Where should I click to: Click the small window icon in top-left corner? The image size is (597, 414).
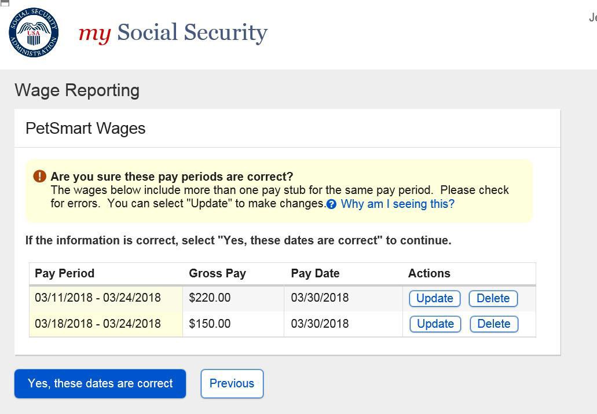(x=5, y=3)
